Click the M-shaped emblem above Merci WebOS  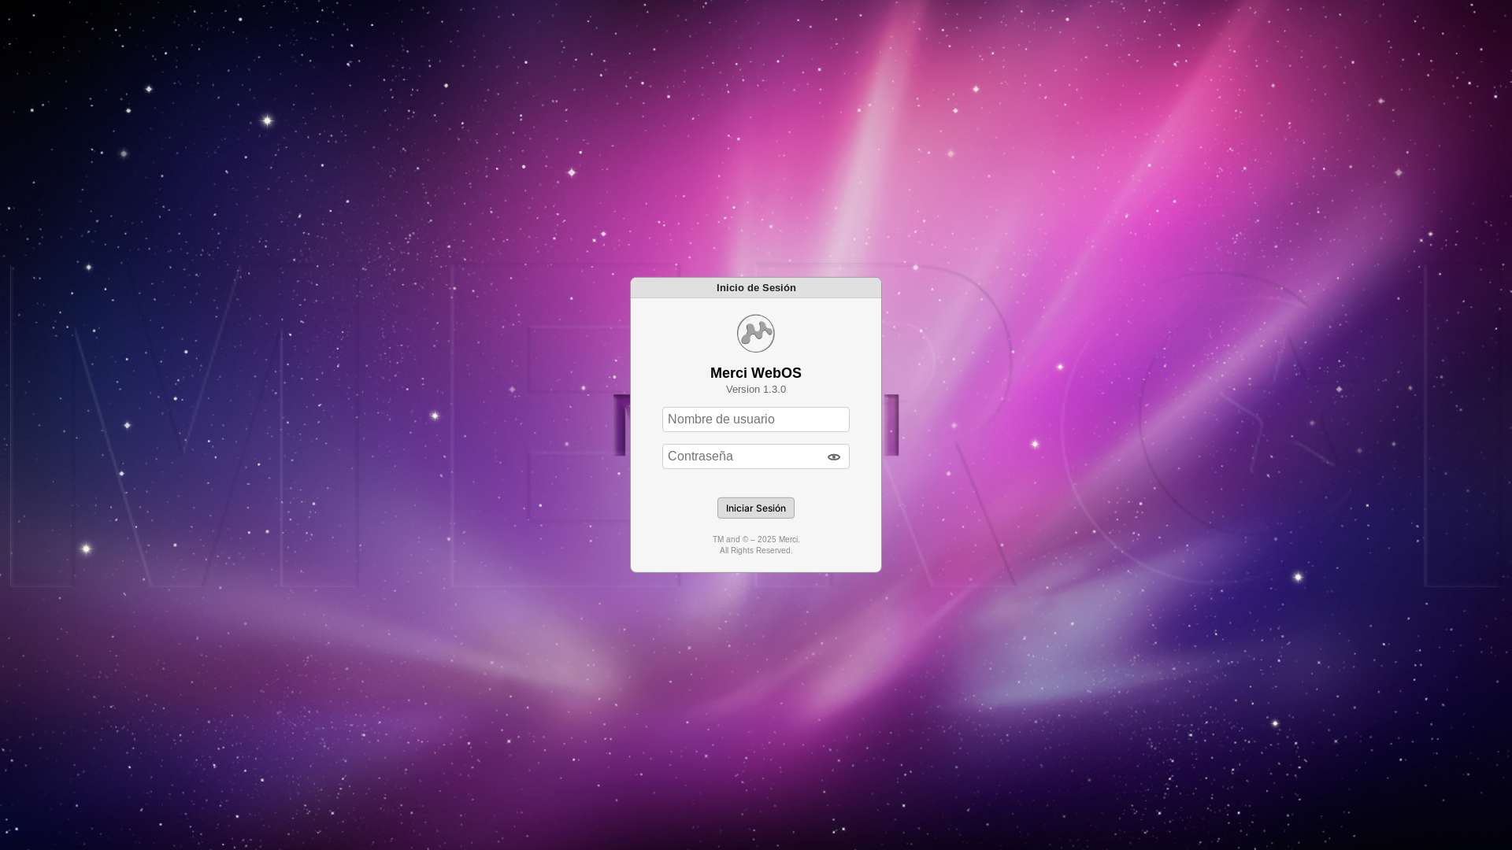[x=755, y=334]
